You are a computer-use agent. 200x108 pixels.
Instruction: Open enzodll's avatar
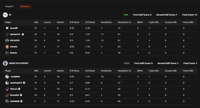[7, 28]
